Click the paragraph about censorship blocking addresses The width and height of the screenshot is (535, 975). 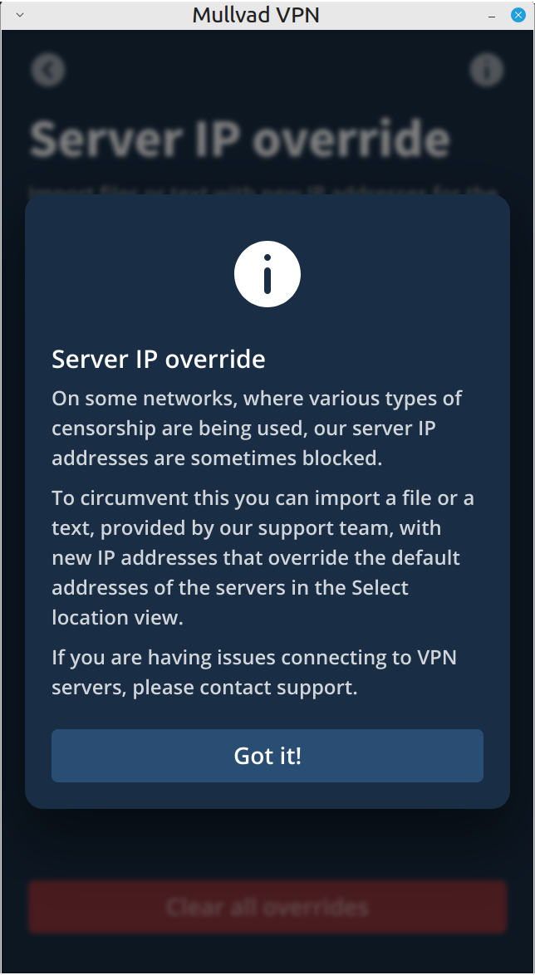257,428
